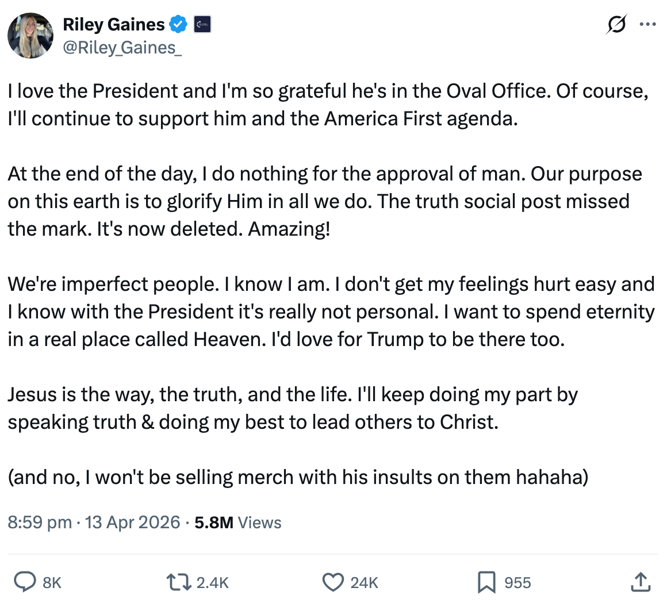Click the 8:59 pm timestamp
Screen dimensions: 667x607
click(x=39, y=523)
